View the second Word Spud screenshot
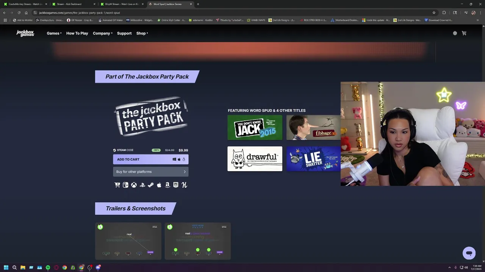This screenshot has height=272, width=485. click(197, 241)
